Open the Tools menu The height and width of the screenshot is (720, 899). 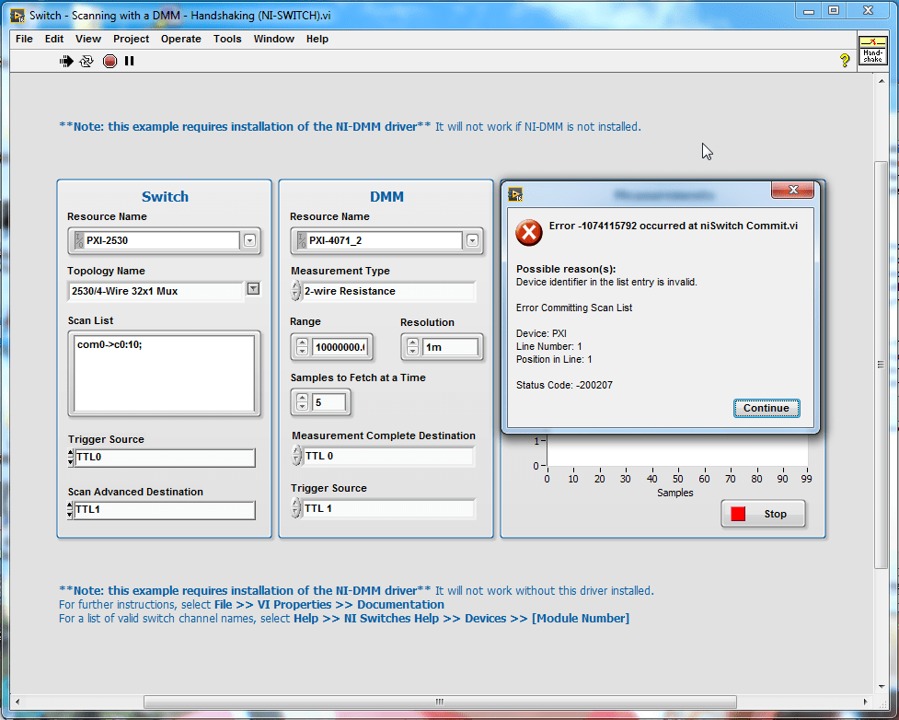[227, 39]
